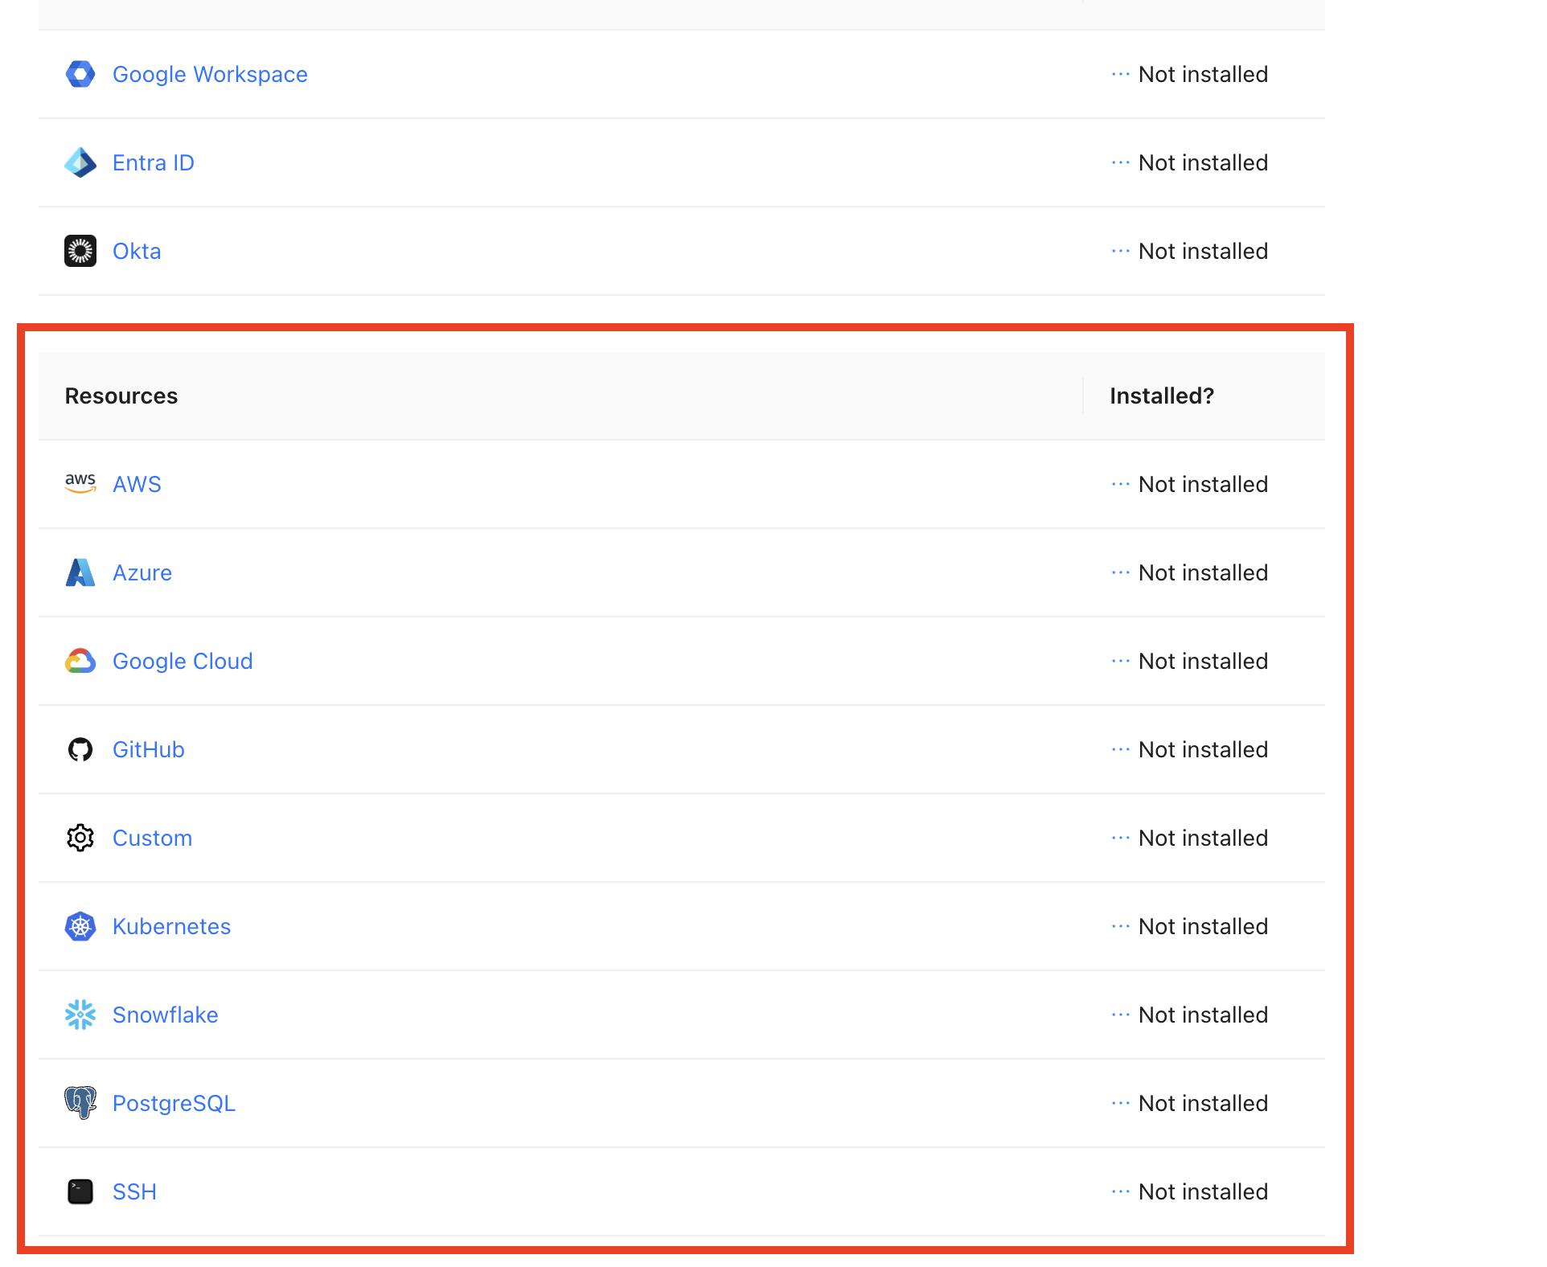Viewport: 1547px width, 1267px height.
Task: Click the Azure logo icon
Action: point(80,572)
